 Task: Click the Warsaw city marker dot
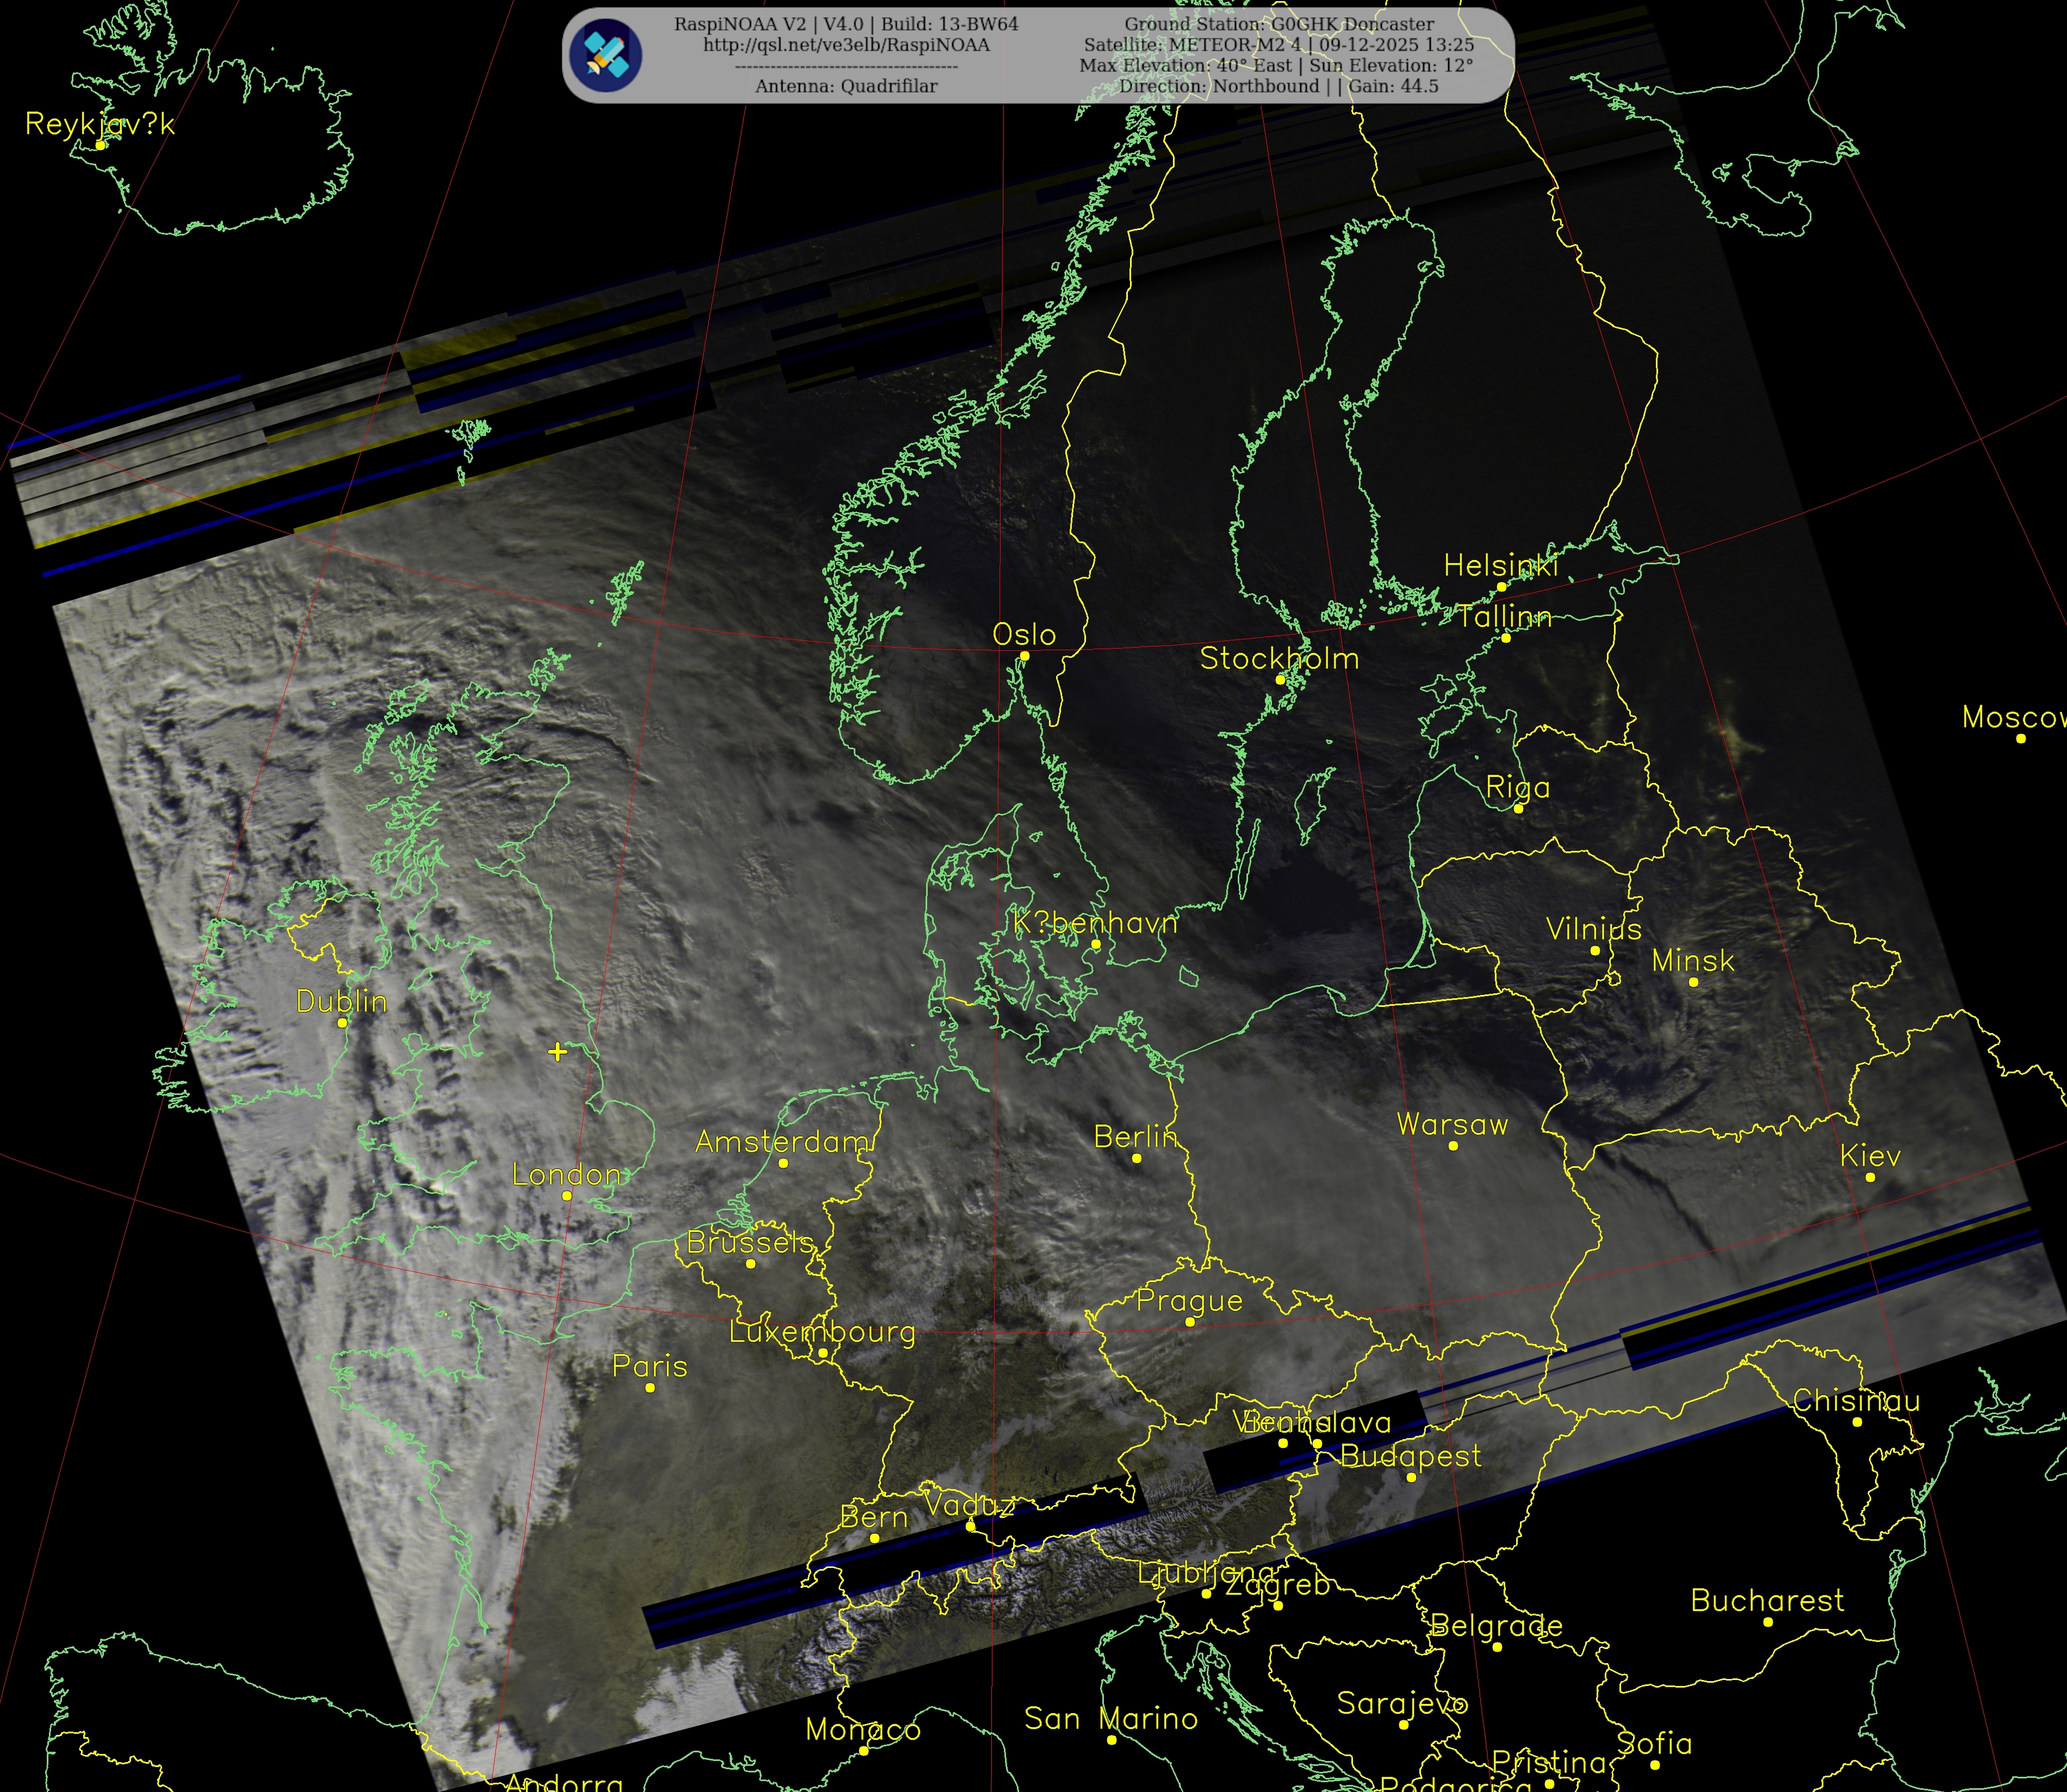click(x=1453, y=1145)
